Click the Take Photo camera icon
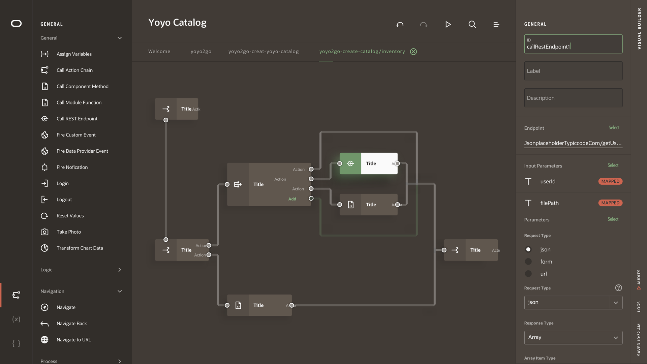Viewport: 647px width, 364px height. 44,232
